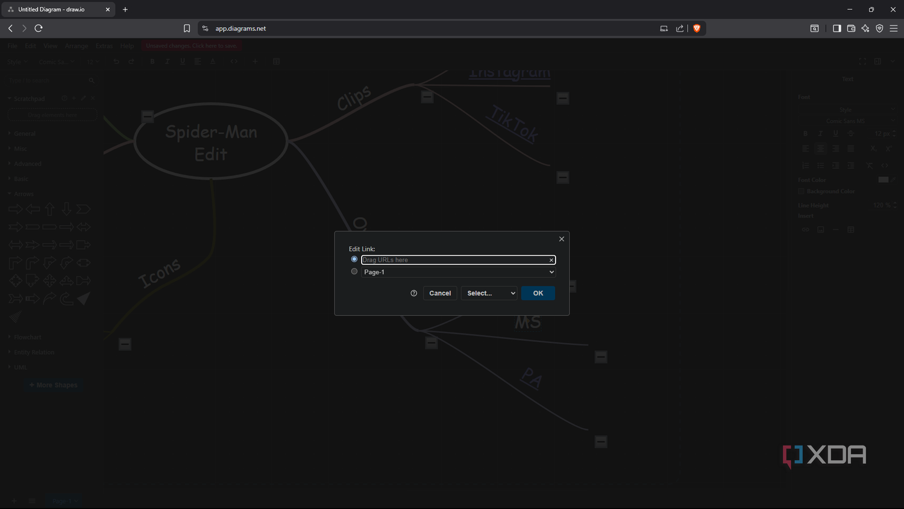904x509 pixels.
Task: Click the app.diagrams.net address bar
Action: [x=434, y=28]
